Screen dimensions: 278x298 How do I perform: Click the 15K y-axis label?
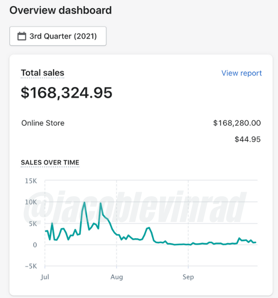(31, 181)
